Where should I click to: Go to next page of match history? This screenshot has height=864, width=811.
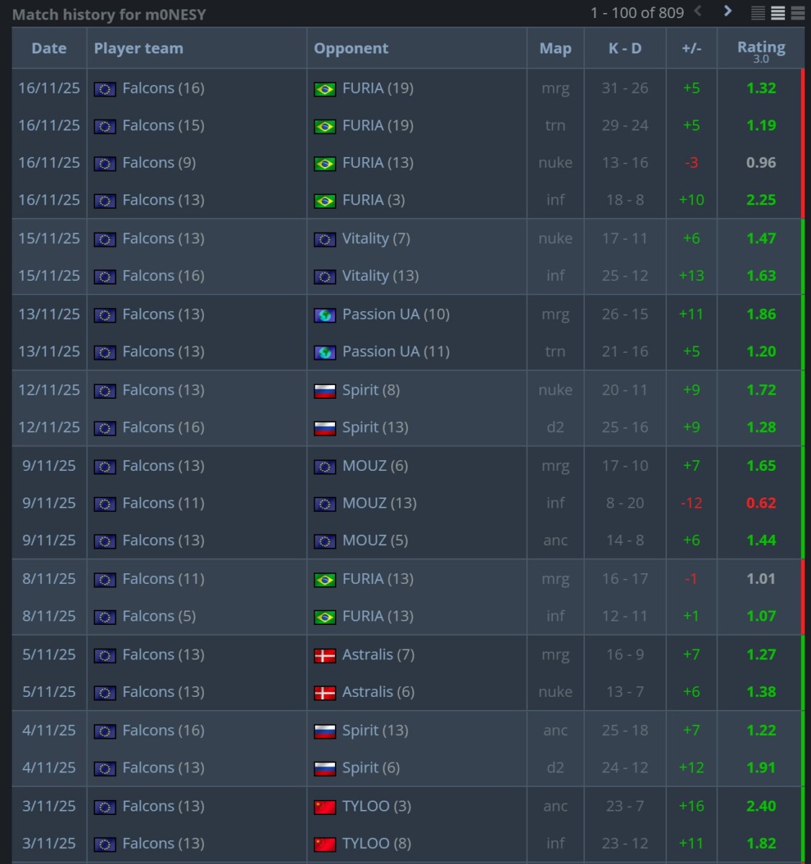[x=727, y=12]
